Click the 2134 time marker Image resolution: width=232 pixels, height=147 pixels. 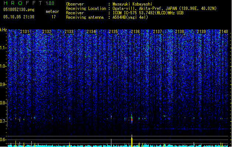[91, 31]
